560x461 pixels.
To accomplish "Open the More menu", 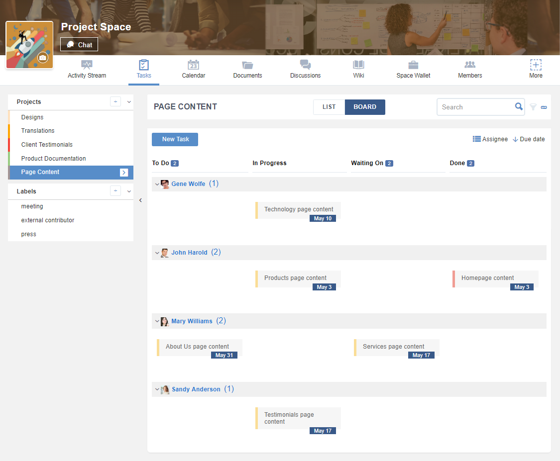I will point(536,70).
